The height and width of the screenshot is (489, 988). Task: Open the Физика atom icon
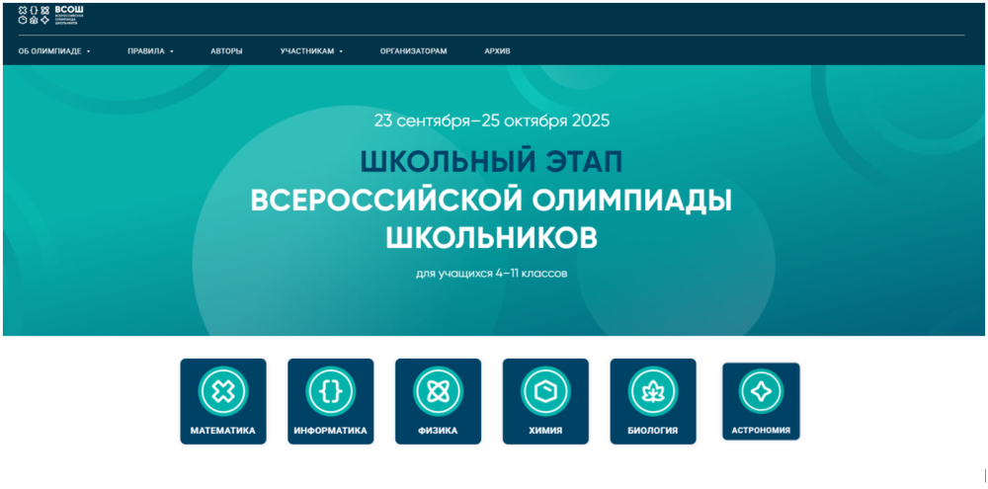438,391
